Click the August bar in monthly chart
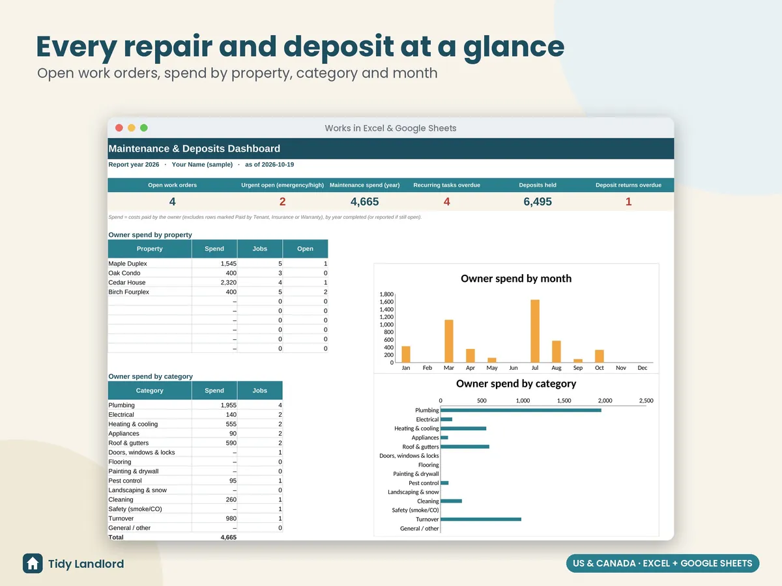Viewport: 782px width, 586px height. [x=557, y=352]
